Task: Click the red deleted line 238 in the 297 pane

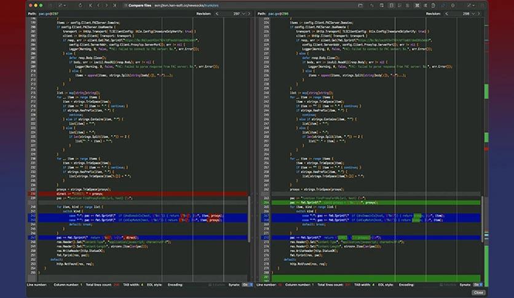Action: pyautogui.click(x=143, y=193)
